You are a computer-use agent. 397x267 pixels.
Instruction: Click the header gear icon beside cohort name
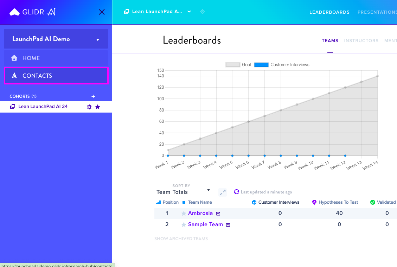202,12
